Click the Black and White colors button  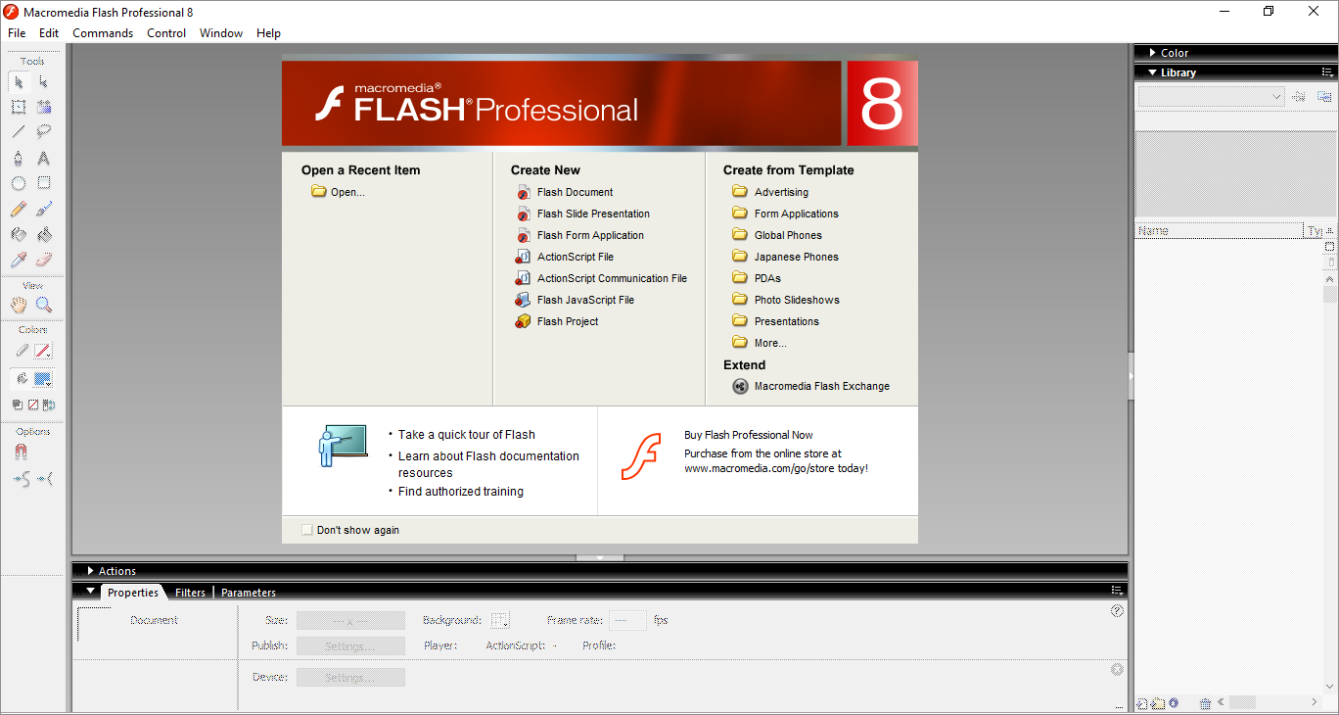(x=18, y=404)
